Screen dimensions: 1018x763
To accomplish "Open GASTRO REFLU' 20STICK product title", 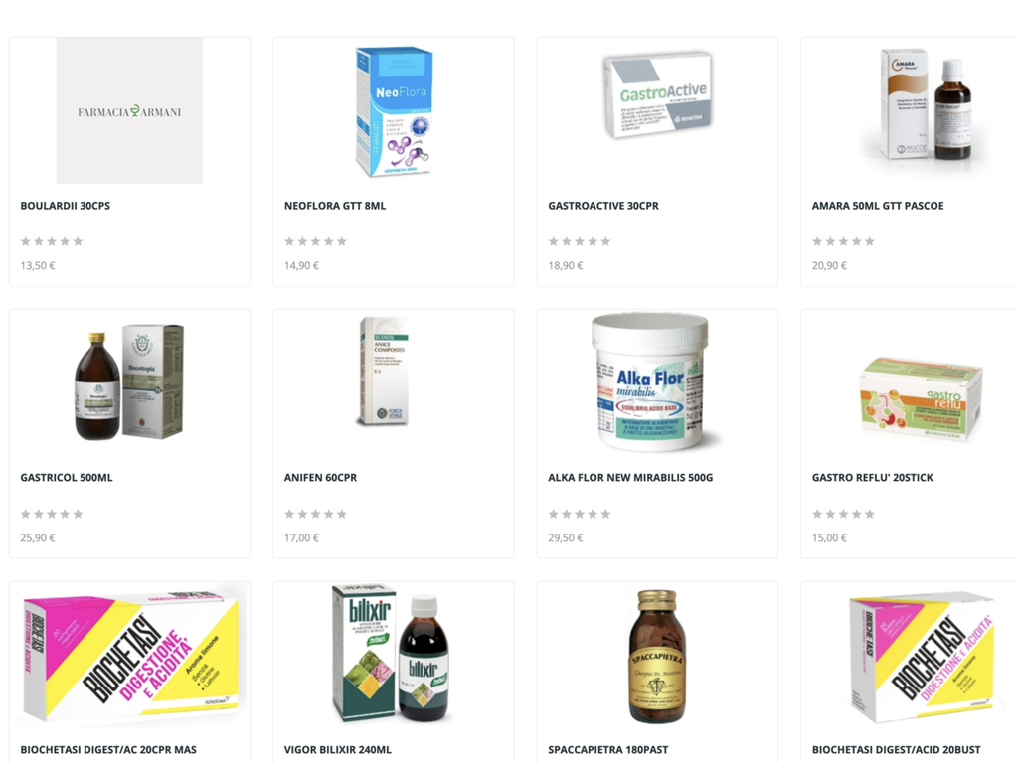I will tap(872, 478).
